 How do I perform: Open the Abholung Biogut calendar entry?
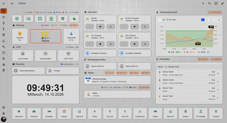click(117, 80)
